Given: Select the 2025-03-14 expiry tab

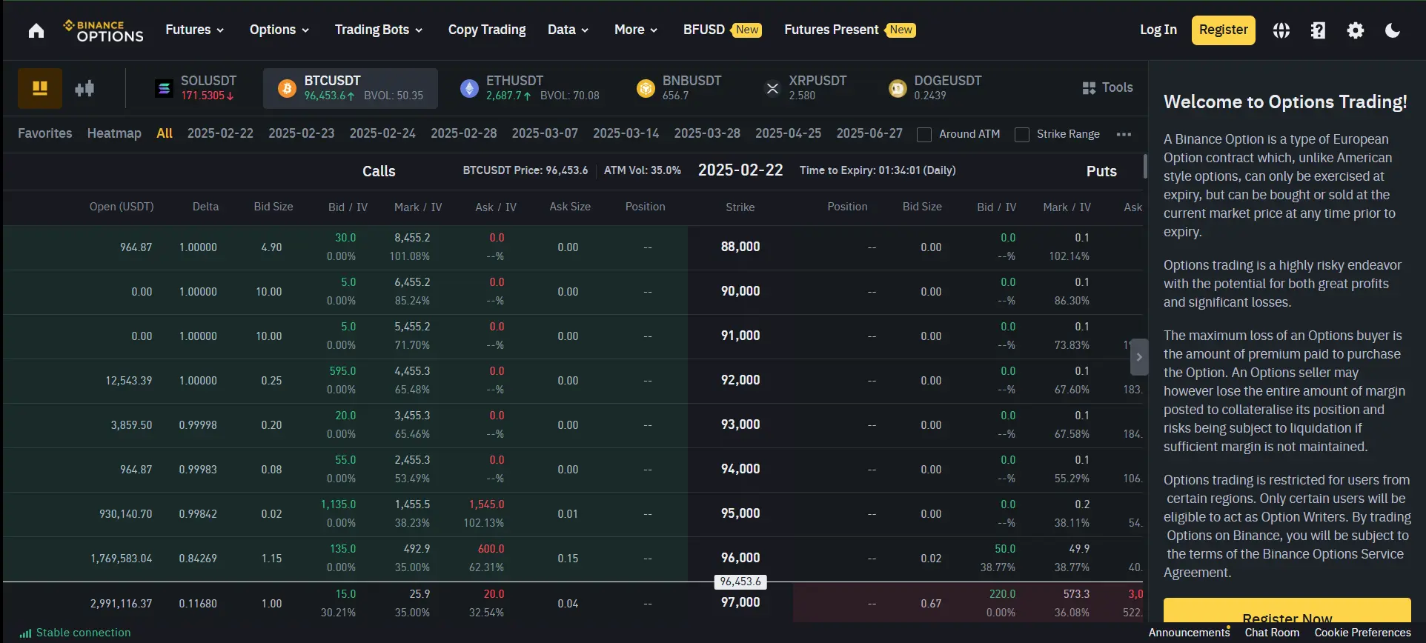Looking at the screenshot, I should pyautogui.click(x=626, y=133).
